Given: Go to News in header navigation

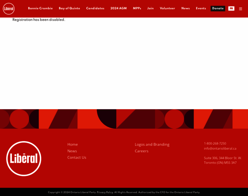Looking at the screenshot, I should pos(186,8).
